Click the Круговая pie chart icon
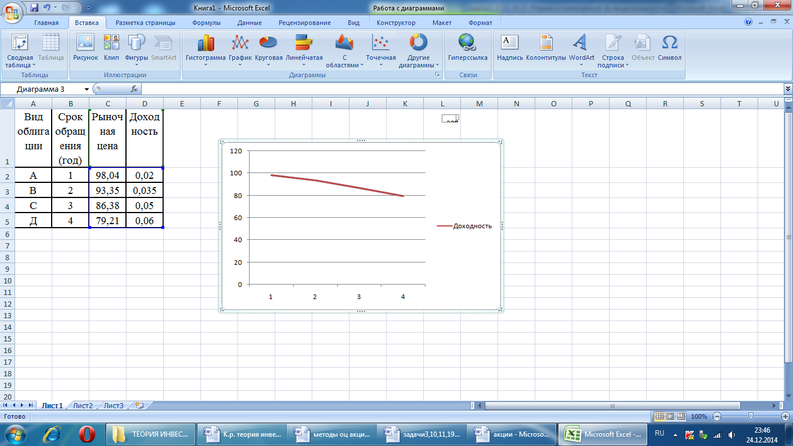The width and height of the screenshot is (793, 446). click(268, 49)
